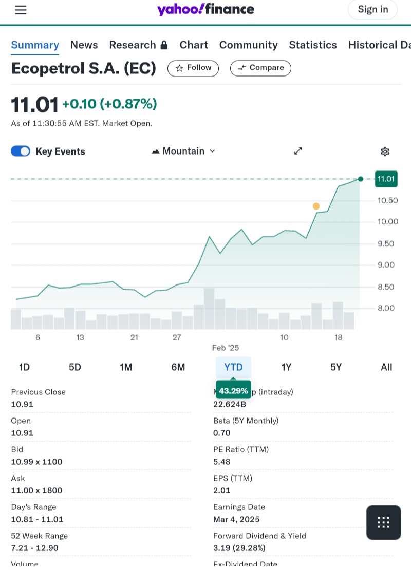Select the 6M time range
The image size is (411, 570).
pos(178,367)
